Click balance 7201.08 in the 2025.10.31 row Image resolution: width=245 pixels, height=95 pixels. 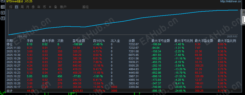tap(134, 51)
